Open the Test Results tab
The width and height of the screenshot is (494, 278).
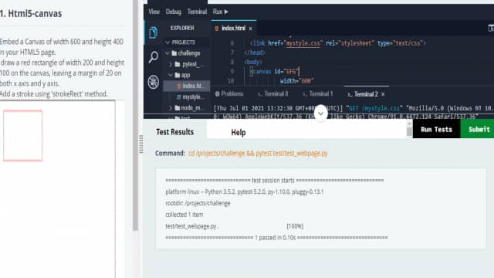tap(175, 132)
